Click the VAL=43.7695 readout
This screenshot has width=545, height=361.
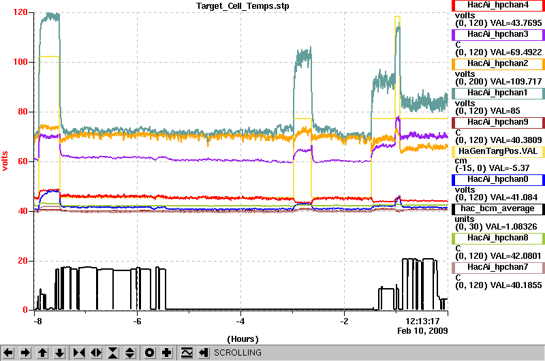tap(516, 23)
